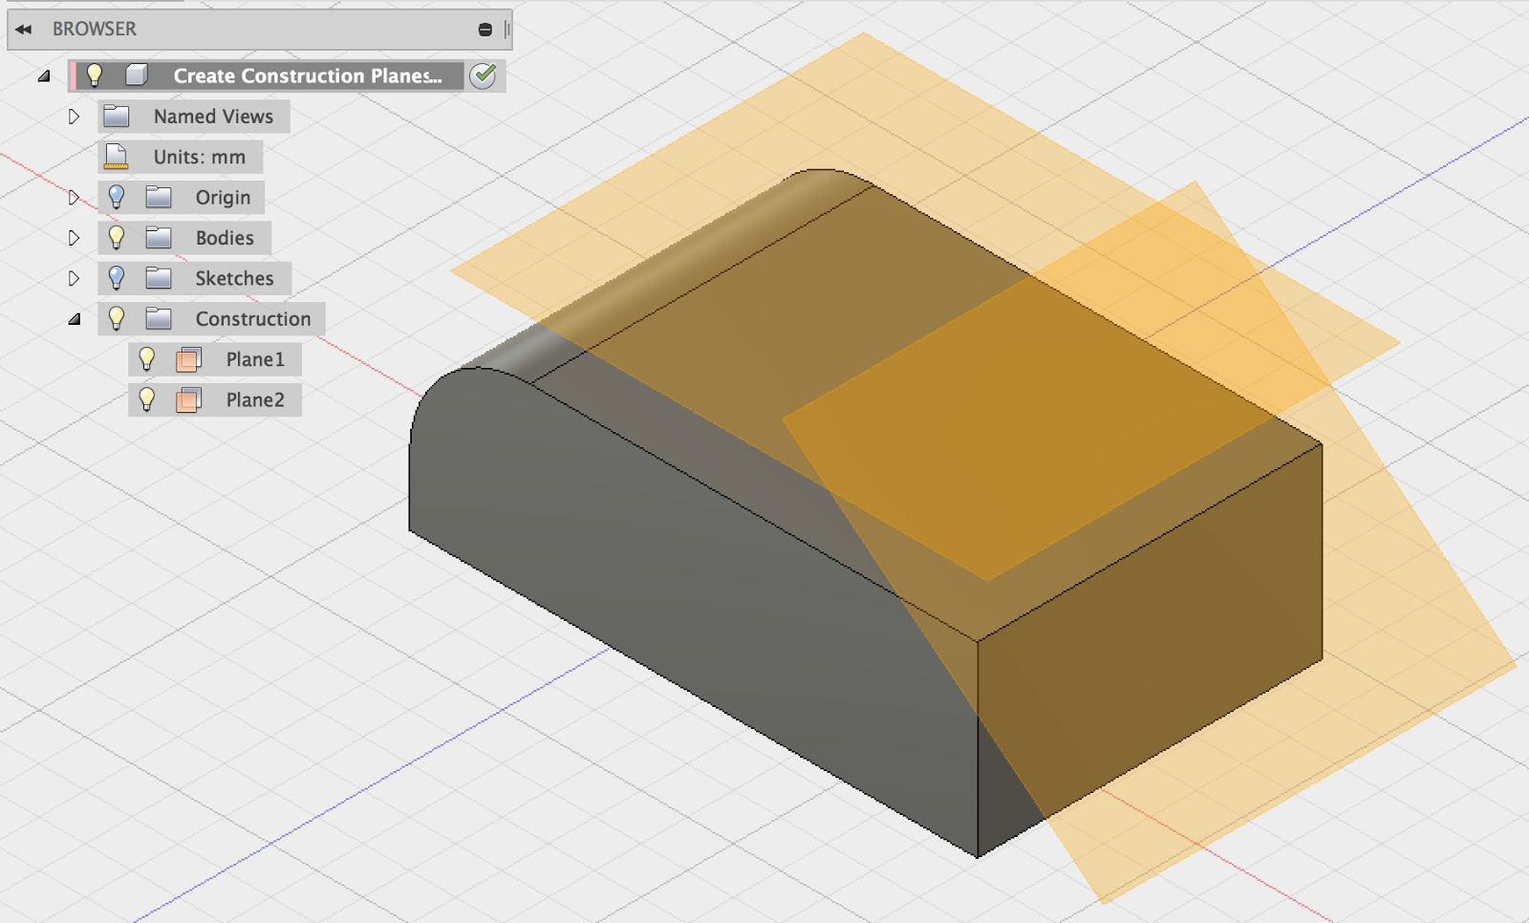The image size is (1529, 923).
Task: Toggle visibility of Create Construction Planes document
Action: click(x=94, y=75)
